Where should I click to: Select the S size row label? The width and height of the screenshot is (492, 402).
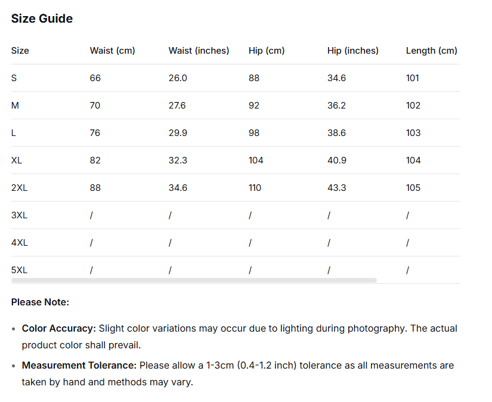pos(14,78)
